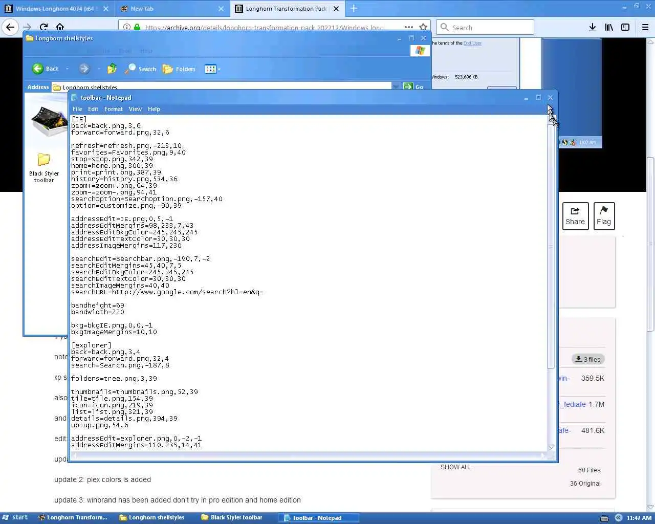Reload the archive.org page
Viewport: 655px width, 524px height.
tap(43, 27)
